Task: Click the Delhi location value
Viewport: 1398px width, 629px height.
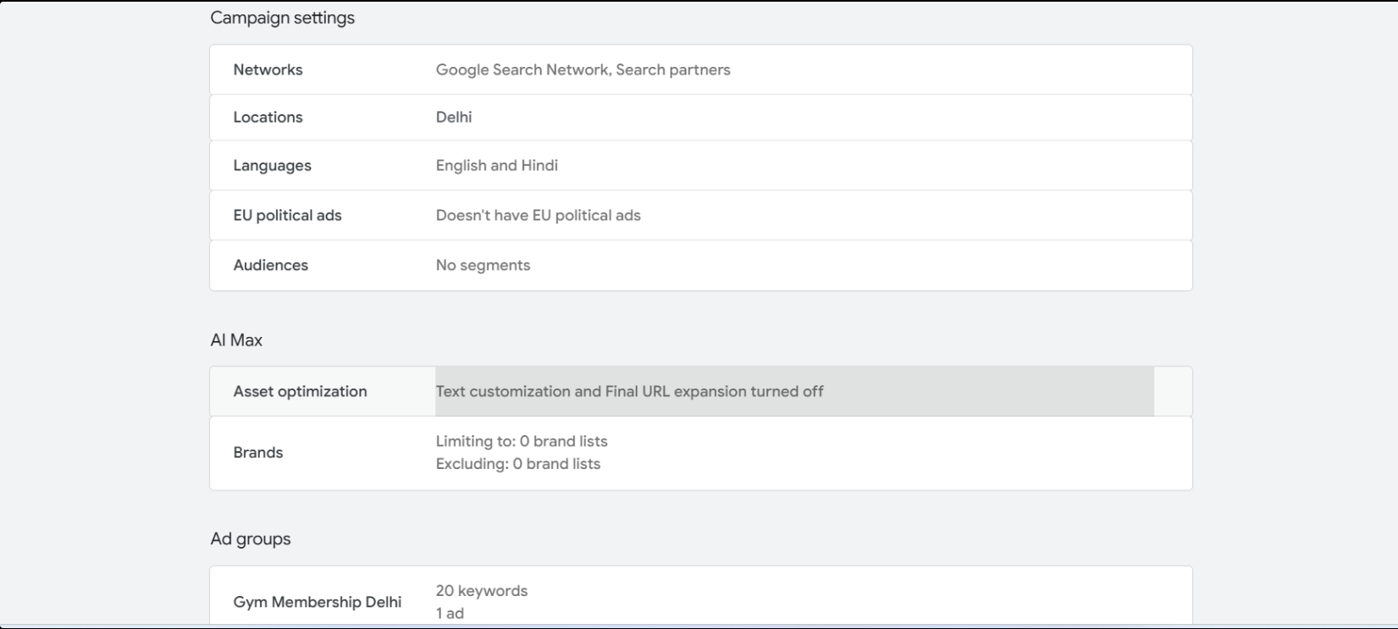Action: click(x=454, y=118)
